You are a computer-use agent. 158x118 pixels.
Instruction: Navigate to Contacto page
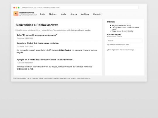97,14
